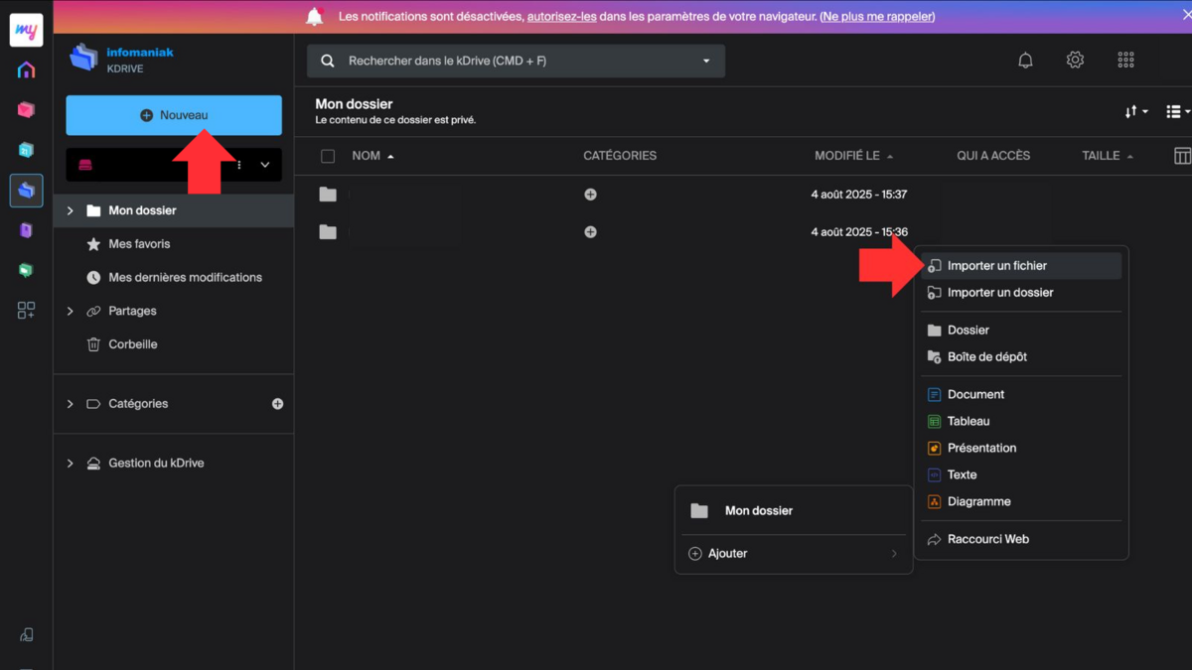Expand the Catégories tree node
Screen dimensions: 1192x670
tap(70, 404)
